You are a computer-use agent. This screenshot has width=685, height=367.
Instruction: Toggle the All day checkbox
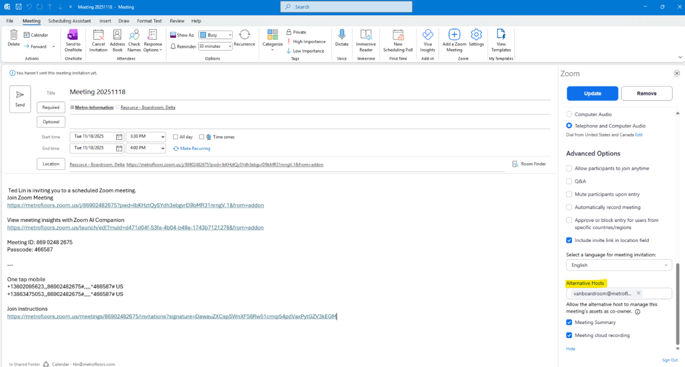tap(175, 137)
